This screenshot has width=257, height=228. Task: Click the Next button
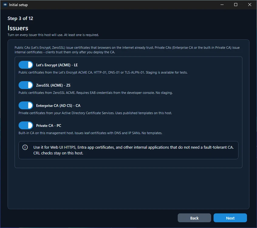[x=230, y=218]
